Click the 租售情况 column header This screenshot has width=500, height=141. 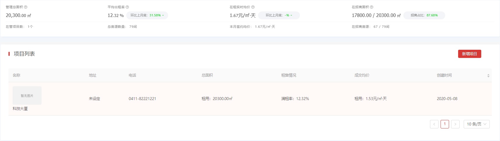click(x=289, y=75)
